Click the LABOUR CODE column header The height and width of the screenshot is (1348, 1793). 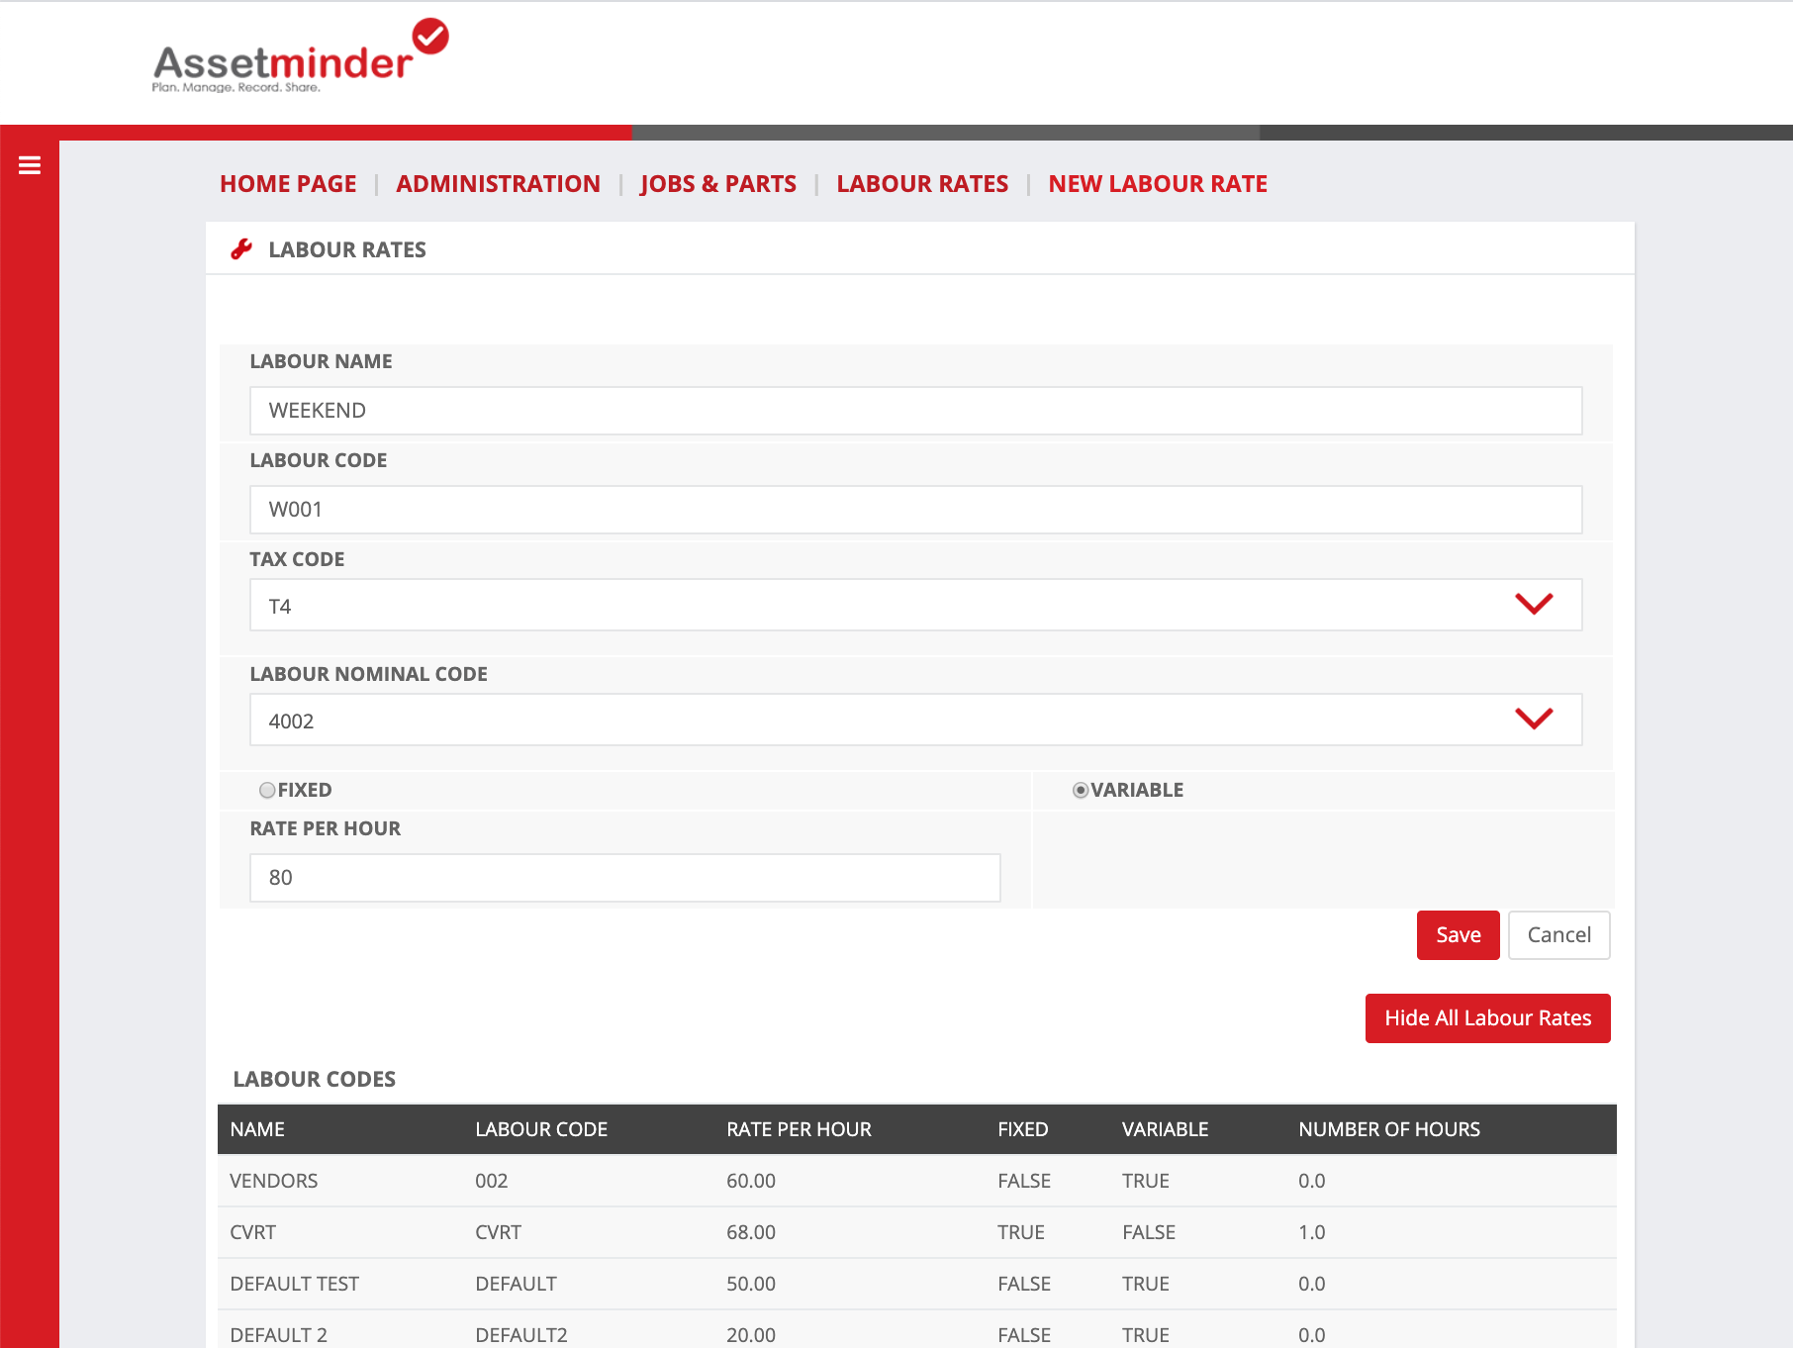coord(541,1129)
